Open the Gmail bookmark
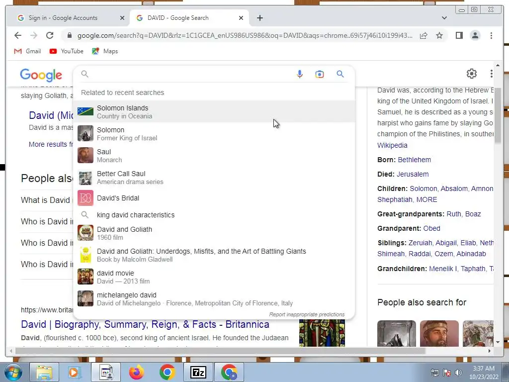509x382 pixels. (x=28, y=51)
